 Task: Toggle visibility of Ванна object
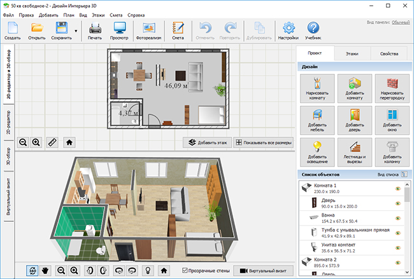click(x=398, y=218)
